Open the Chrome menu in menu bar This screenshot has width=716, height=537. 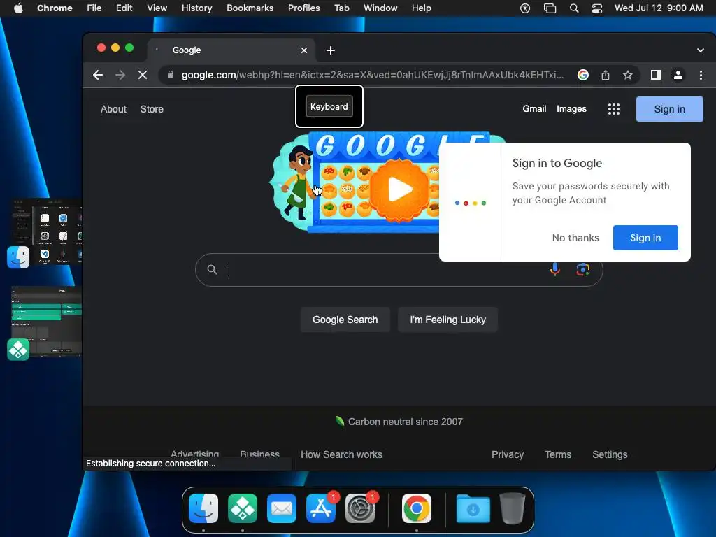tap(55, 8)
